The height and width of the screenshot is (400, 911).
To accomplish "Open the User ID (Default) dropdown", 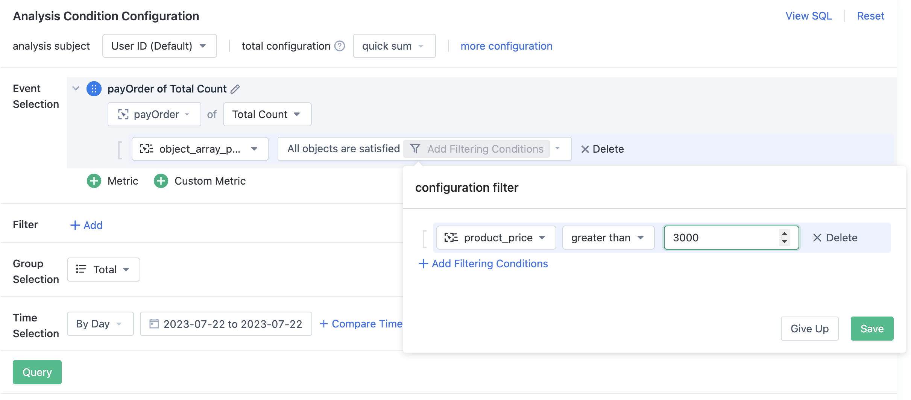I will (159, 46).
